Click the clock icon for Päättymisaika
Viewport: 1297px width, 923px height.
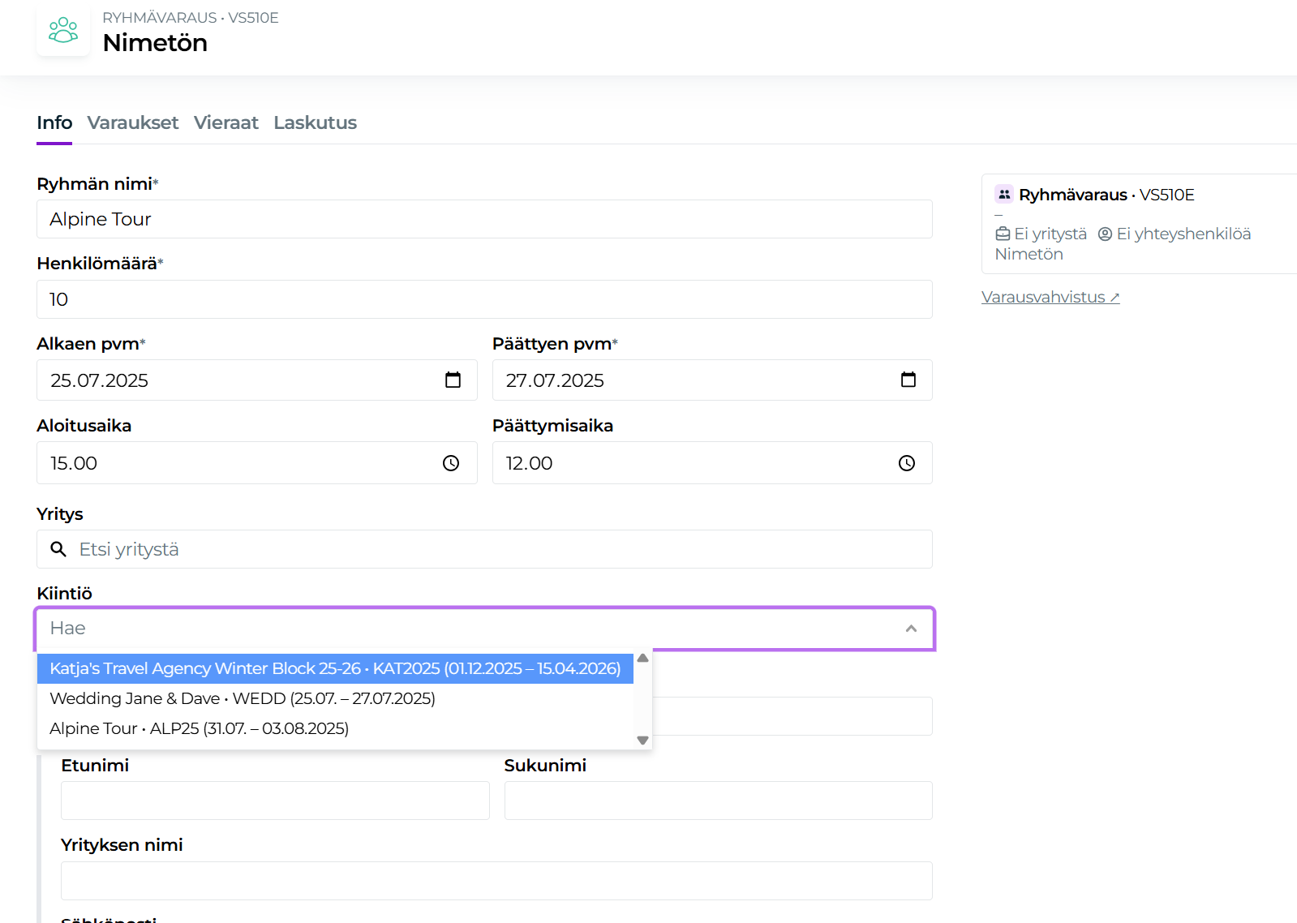coord(906,463)
